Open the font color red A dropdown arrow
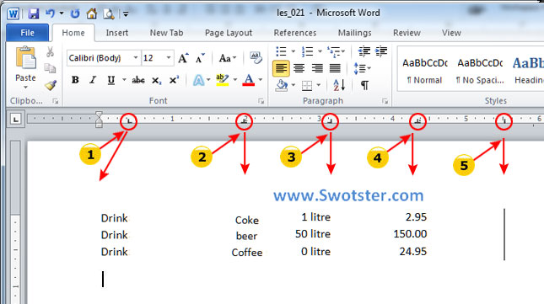This screenshot has width=544, height=304. coord(261,80)
